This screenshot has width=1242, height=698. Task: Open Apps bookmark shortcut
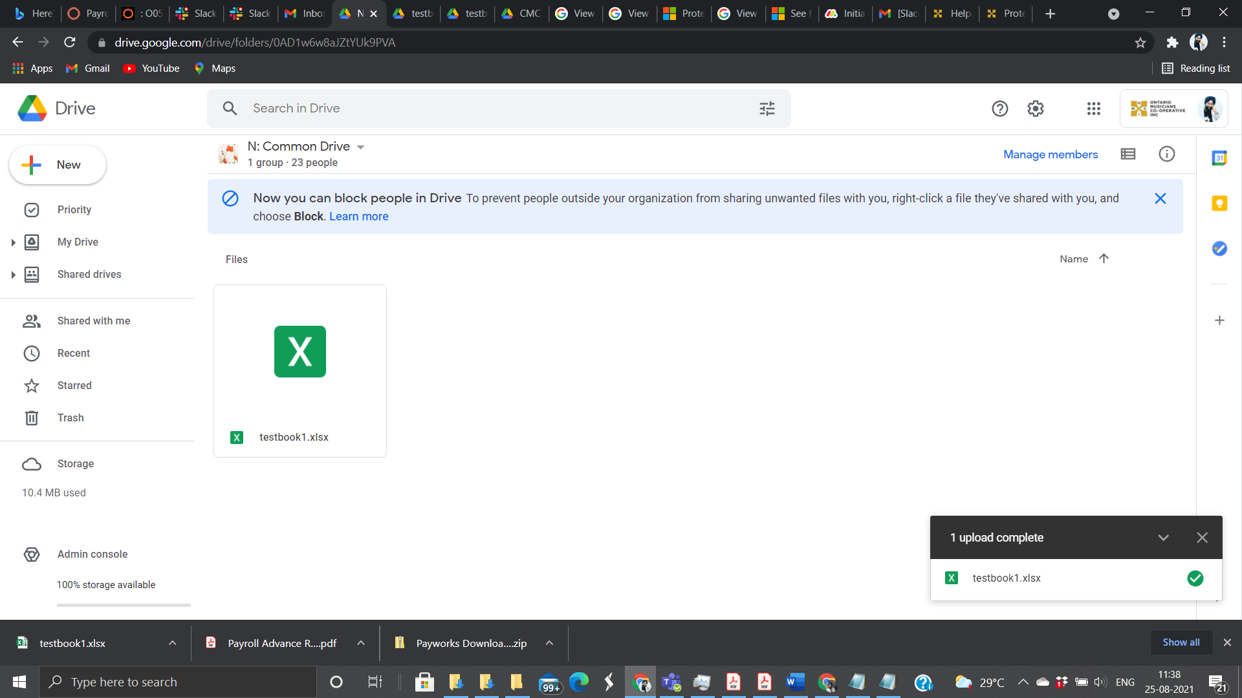click(x=32, y=69)
